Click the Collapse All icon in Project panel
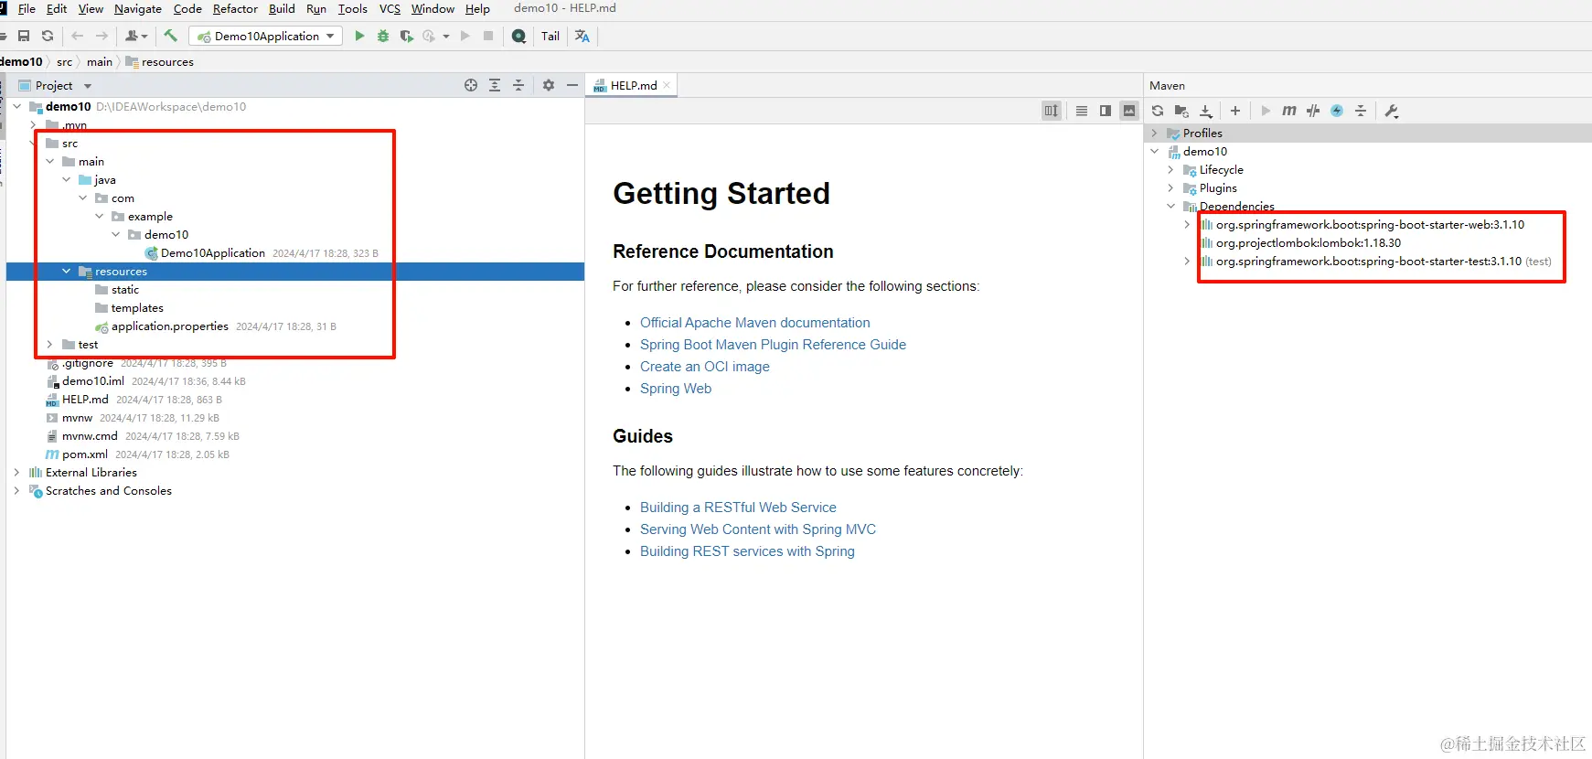Image resolution: width=1592 pixels, height=759 pixels. [x=518, y=85]
